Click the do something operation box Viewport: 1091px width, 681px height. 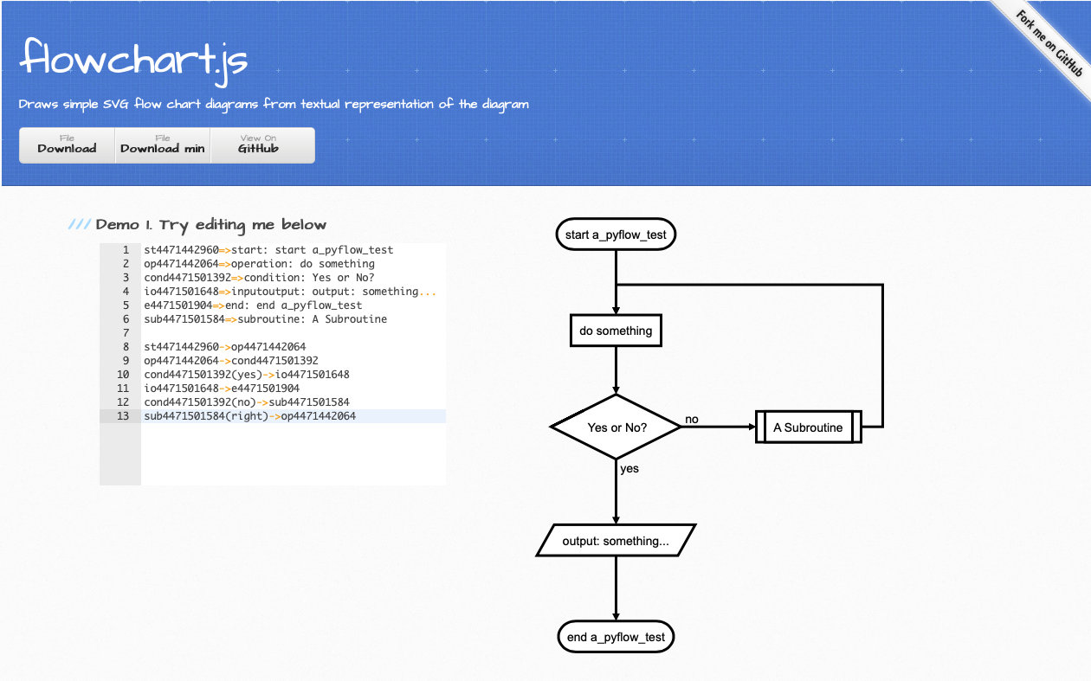point(616,330)
